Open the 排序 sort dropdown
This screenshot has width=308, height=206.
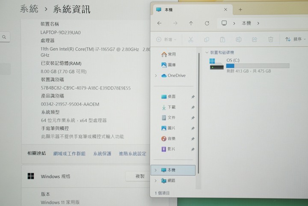tap(296, 39)
